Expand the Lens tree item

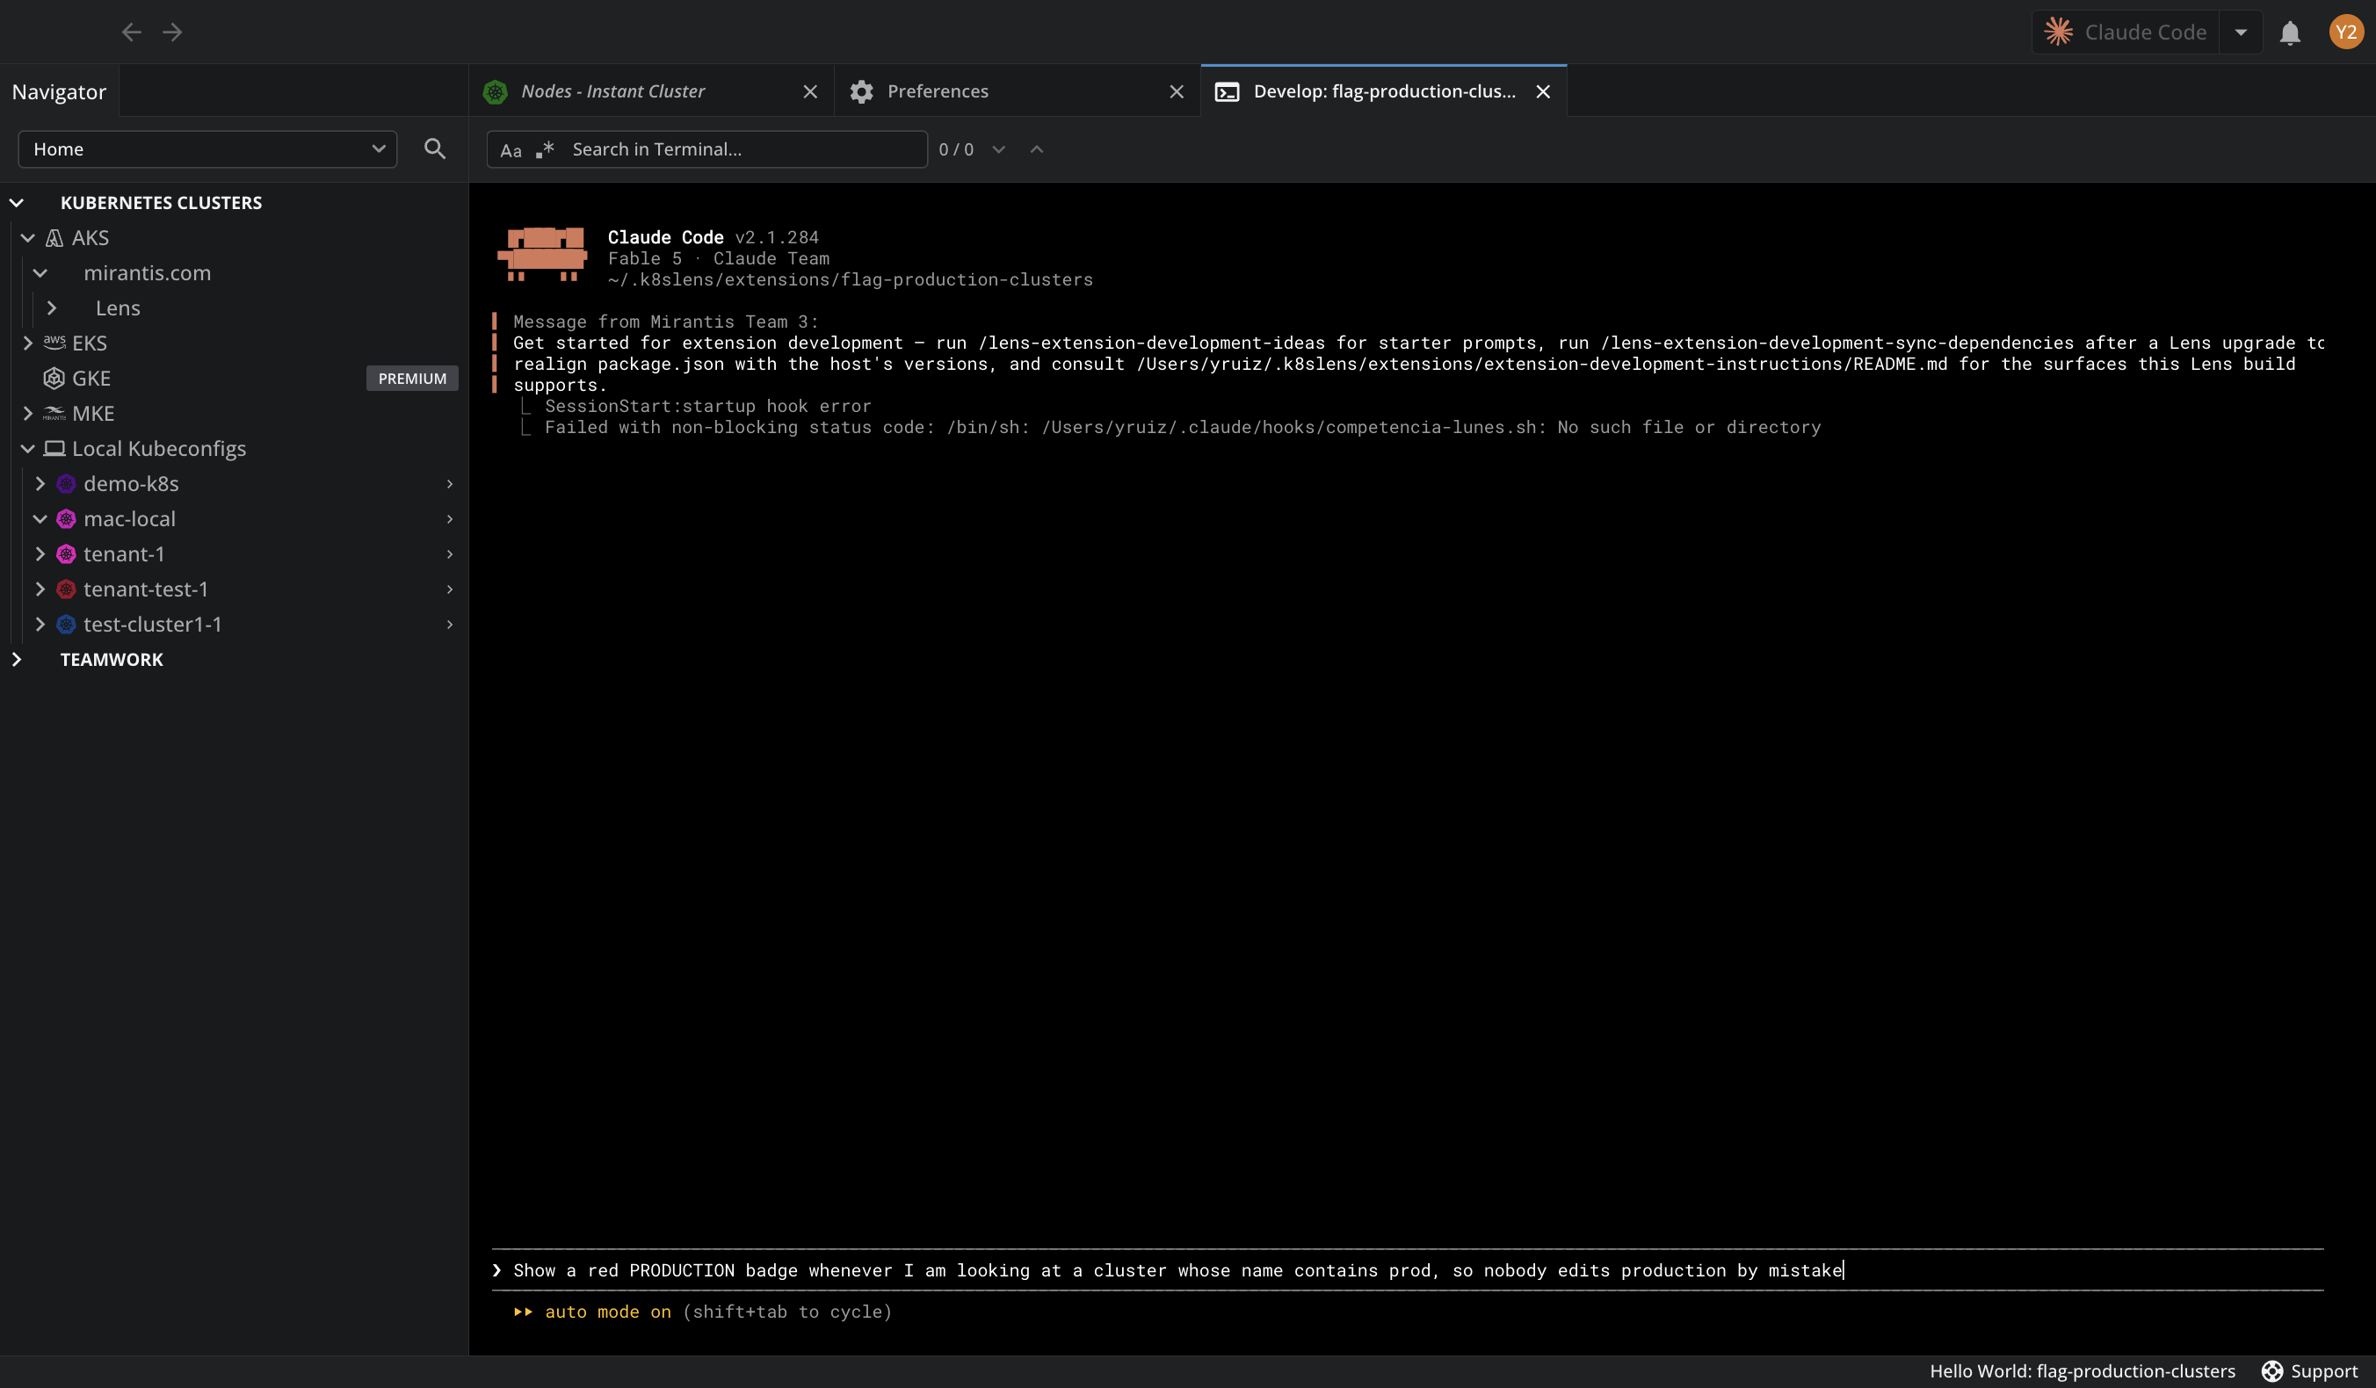click(x=52, y=308)
